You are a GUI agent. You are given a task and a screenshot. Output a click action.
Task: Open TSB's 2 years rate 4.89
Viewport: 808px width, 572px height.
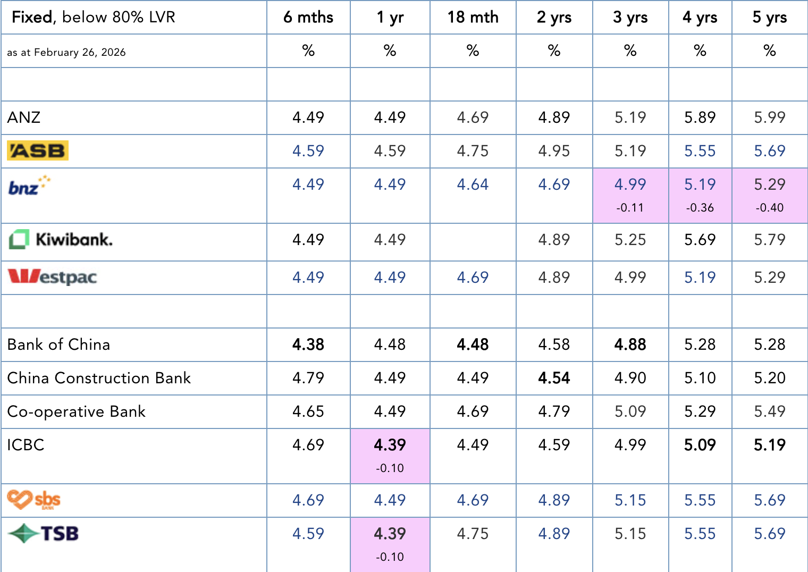(554, 534)
